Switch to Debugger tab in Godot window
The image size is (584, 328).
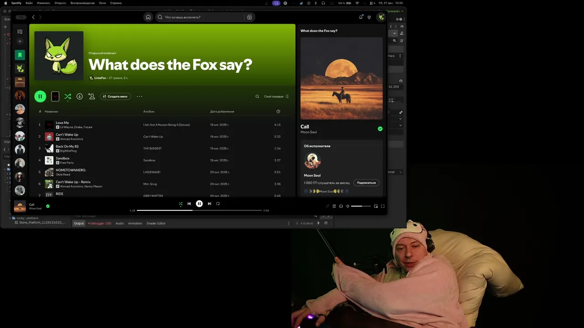click(99, 224)
